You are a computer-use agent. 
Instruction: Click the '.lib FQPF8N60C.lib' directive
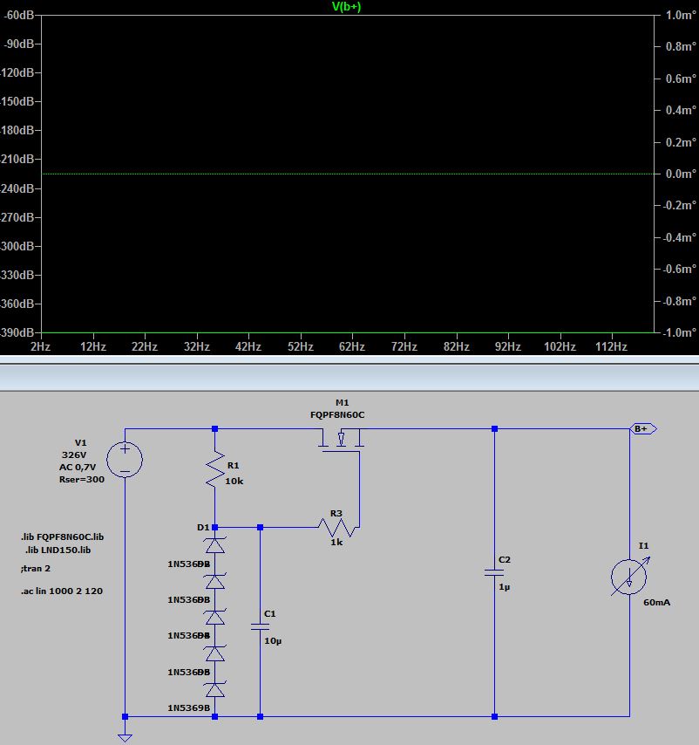pos(62,537)
